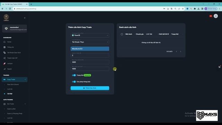Click the maxstoolbot account card
222x125 pixels.
click(x=15, y=28)
